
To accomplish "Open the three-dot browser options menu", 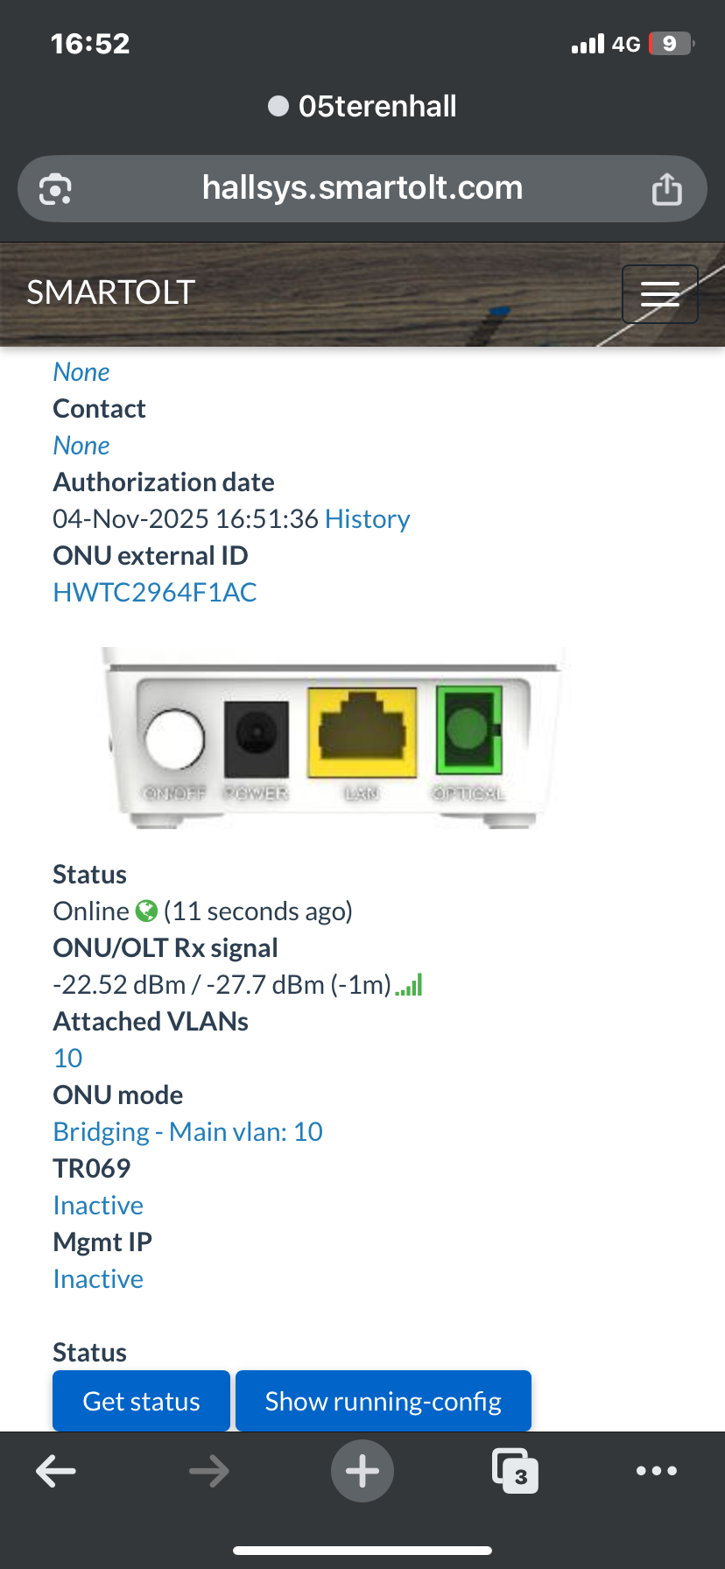I will pyautogui.click(x=656, y=1471).
